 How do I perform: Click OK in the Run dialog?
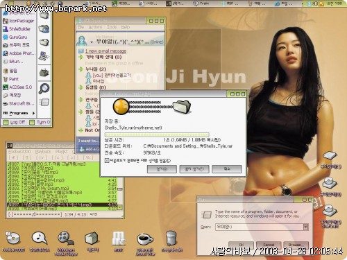[241, 245]
